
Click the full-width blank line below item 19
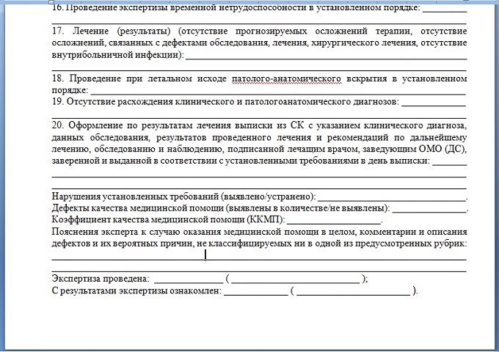coord(259,116)
